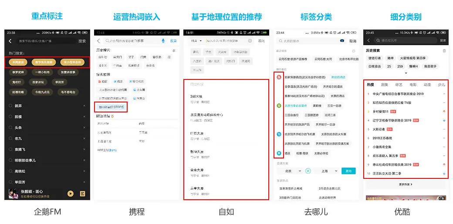This screenshot has width=453, height=224.
Task: Tap the 太原当季必去景点 link
Action: tap(295, 105)
